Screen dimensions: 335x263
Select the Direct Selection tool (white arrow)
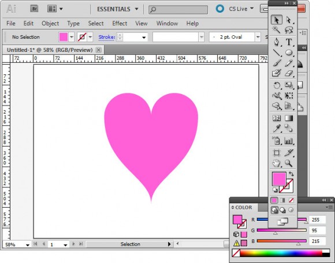(289, 20)
